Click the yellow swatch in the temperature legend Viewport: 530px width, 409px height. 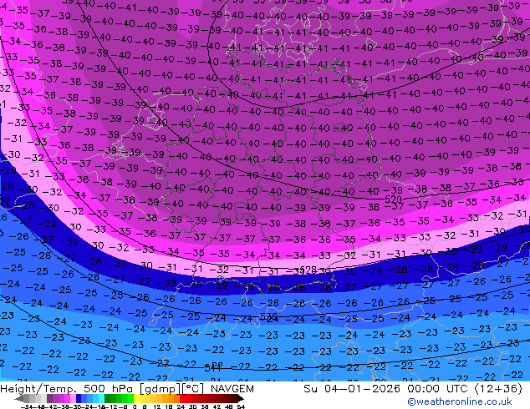pos(136,398)
